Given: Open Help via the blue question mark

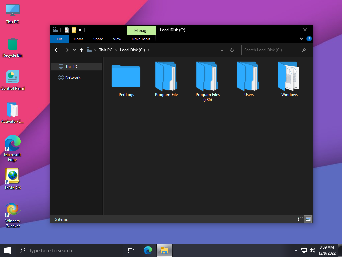Looking at the screenshot, I should (309, 39).
